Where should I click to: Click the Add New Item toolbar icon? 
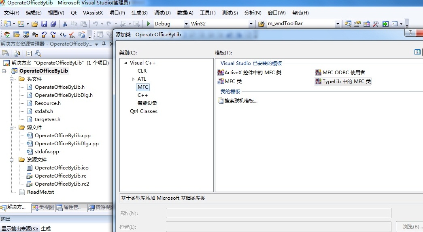pyautogui.click(x=21, y=24)
